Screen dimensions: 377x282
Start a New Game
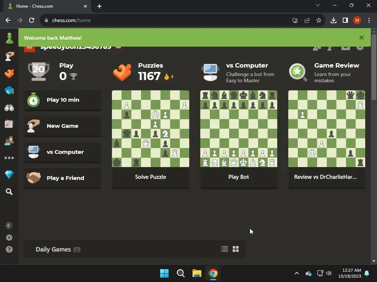pos(62,126)
